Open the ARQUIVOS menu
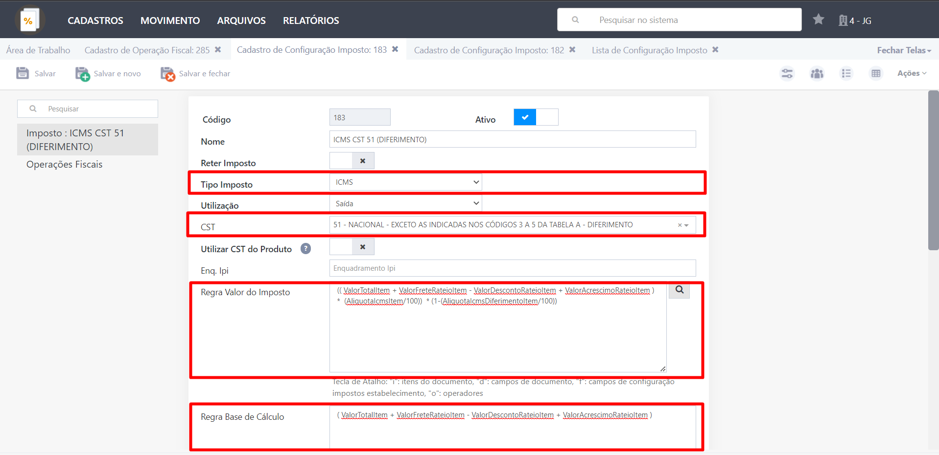The height and width of the screenshot is (455, 939). [241, 21]
